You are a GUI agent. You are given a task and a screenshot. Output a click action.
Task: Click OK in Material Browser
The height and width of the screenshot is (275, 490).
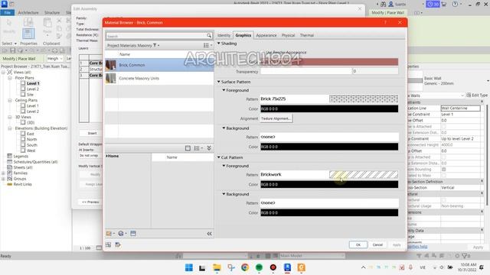click(x=358, y=244)
